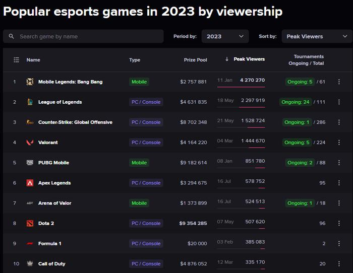Open the Counter-Strike: Global Offensive link
Image resolution: width=353 pixels, height=273 pixels.
coord(75,122)
